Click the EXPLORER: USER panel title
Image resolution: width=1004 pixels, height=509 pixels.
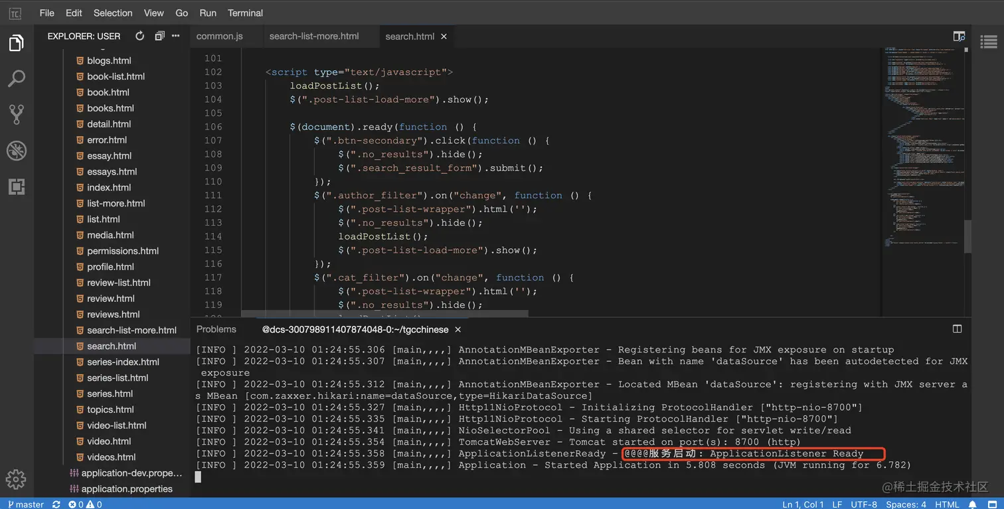click(84, 36)
